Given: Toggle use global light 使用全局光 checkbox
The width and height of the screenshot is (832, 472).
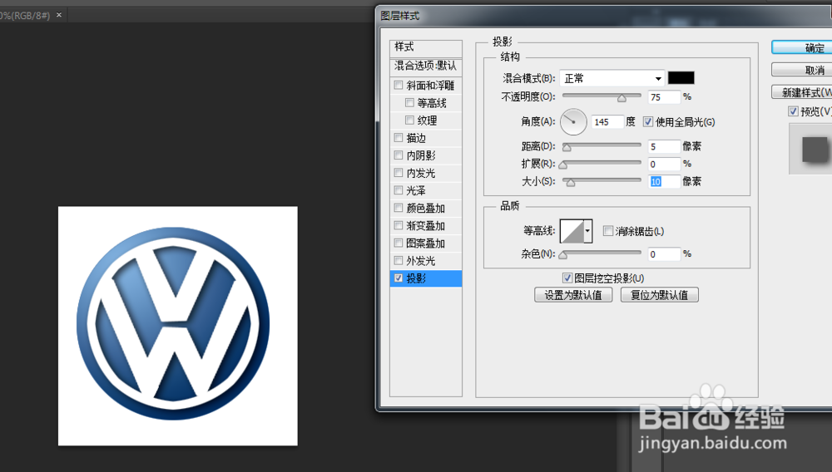Looking at the screenshot, I should [648, 122].
